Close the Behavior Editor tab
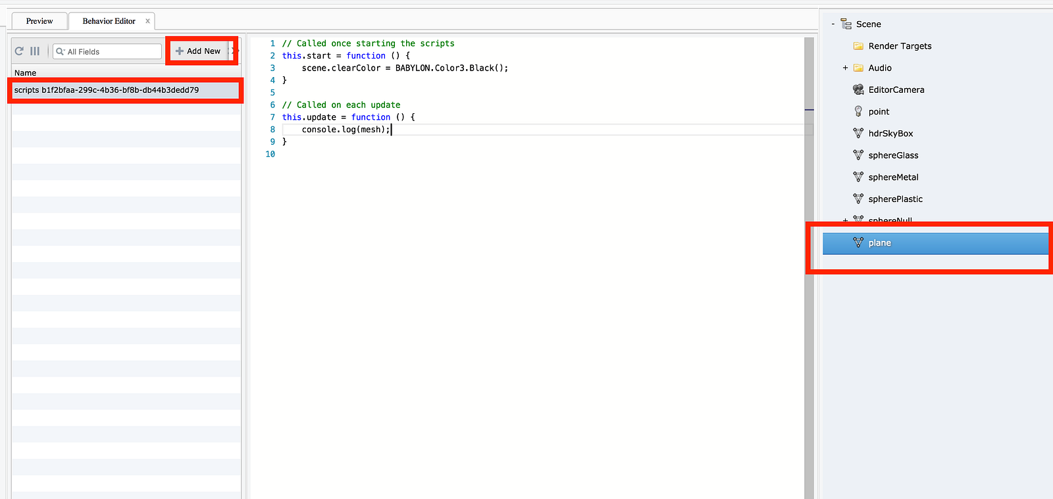This screenshot has height=499, width=1053. tap(147, 21)
